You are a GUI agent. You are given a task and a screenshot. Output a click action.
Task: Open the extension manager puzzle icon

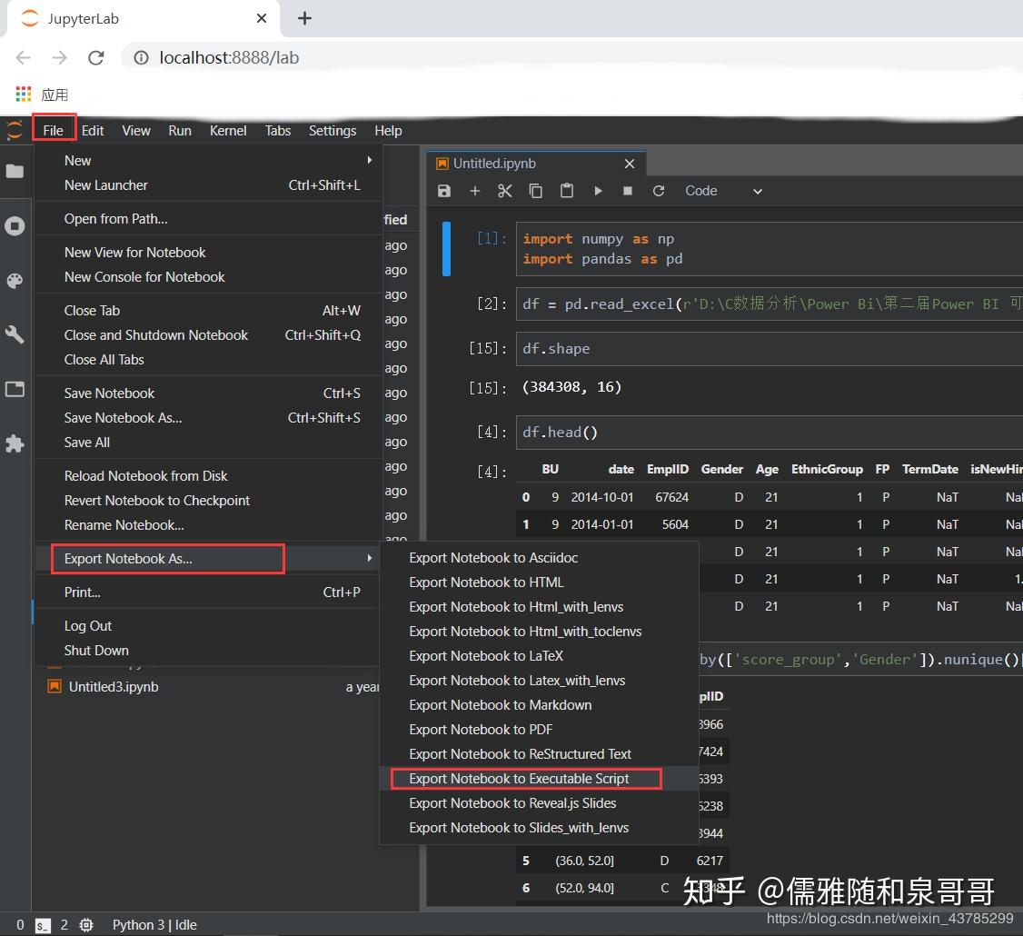15,443
